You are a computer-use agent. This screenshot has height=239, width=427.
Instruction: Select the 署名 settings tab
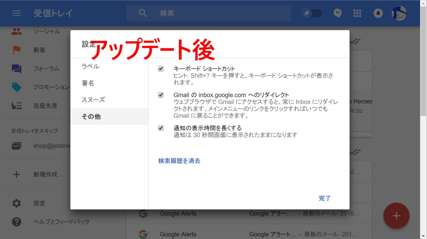coord(88,83)
